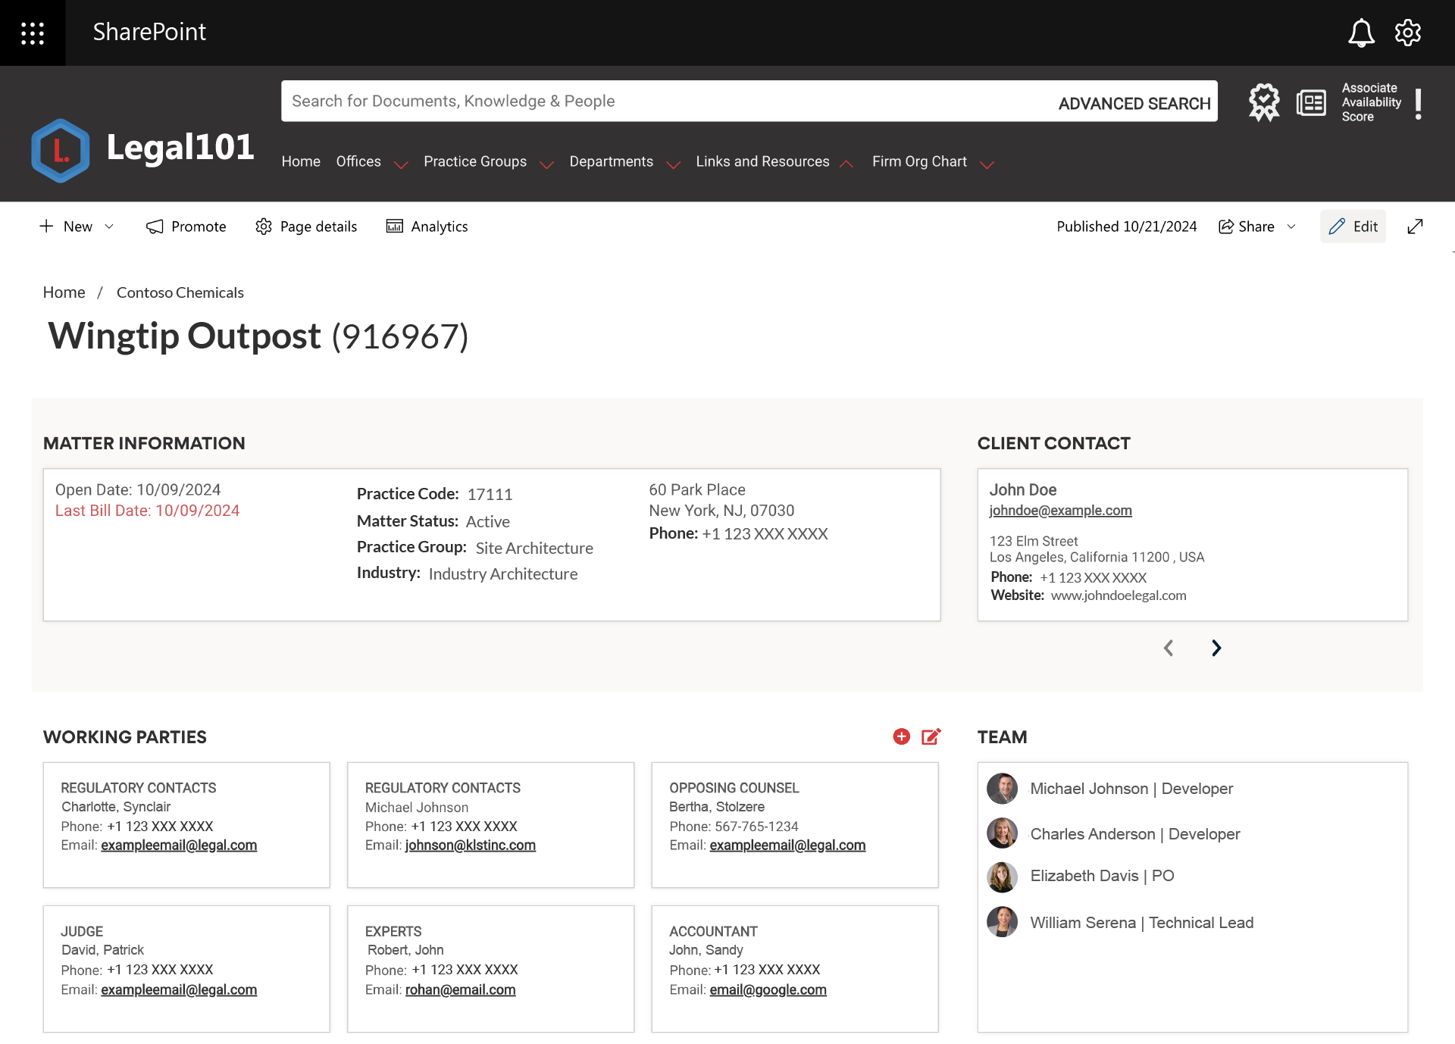The height and width of the screenshot is (1044, 1455).
Task: Open the Departments menu item
Action: pos(612,161)
